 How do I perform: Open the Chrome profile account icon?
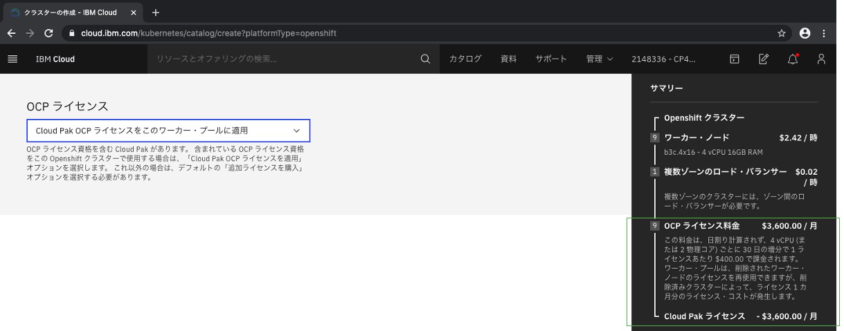[x=805, y=32]
